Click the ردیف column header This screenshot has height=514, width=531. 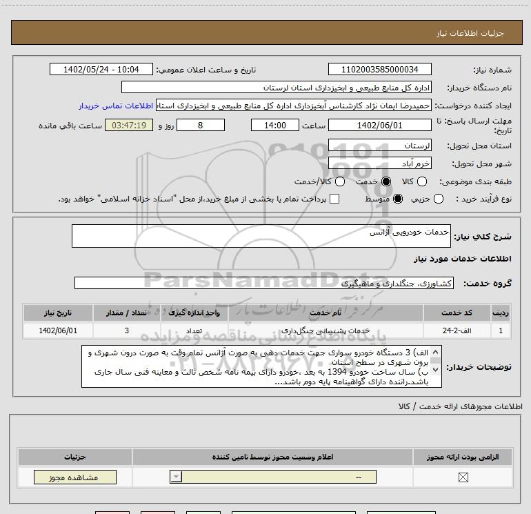coord(501,313)
